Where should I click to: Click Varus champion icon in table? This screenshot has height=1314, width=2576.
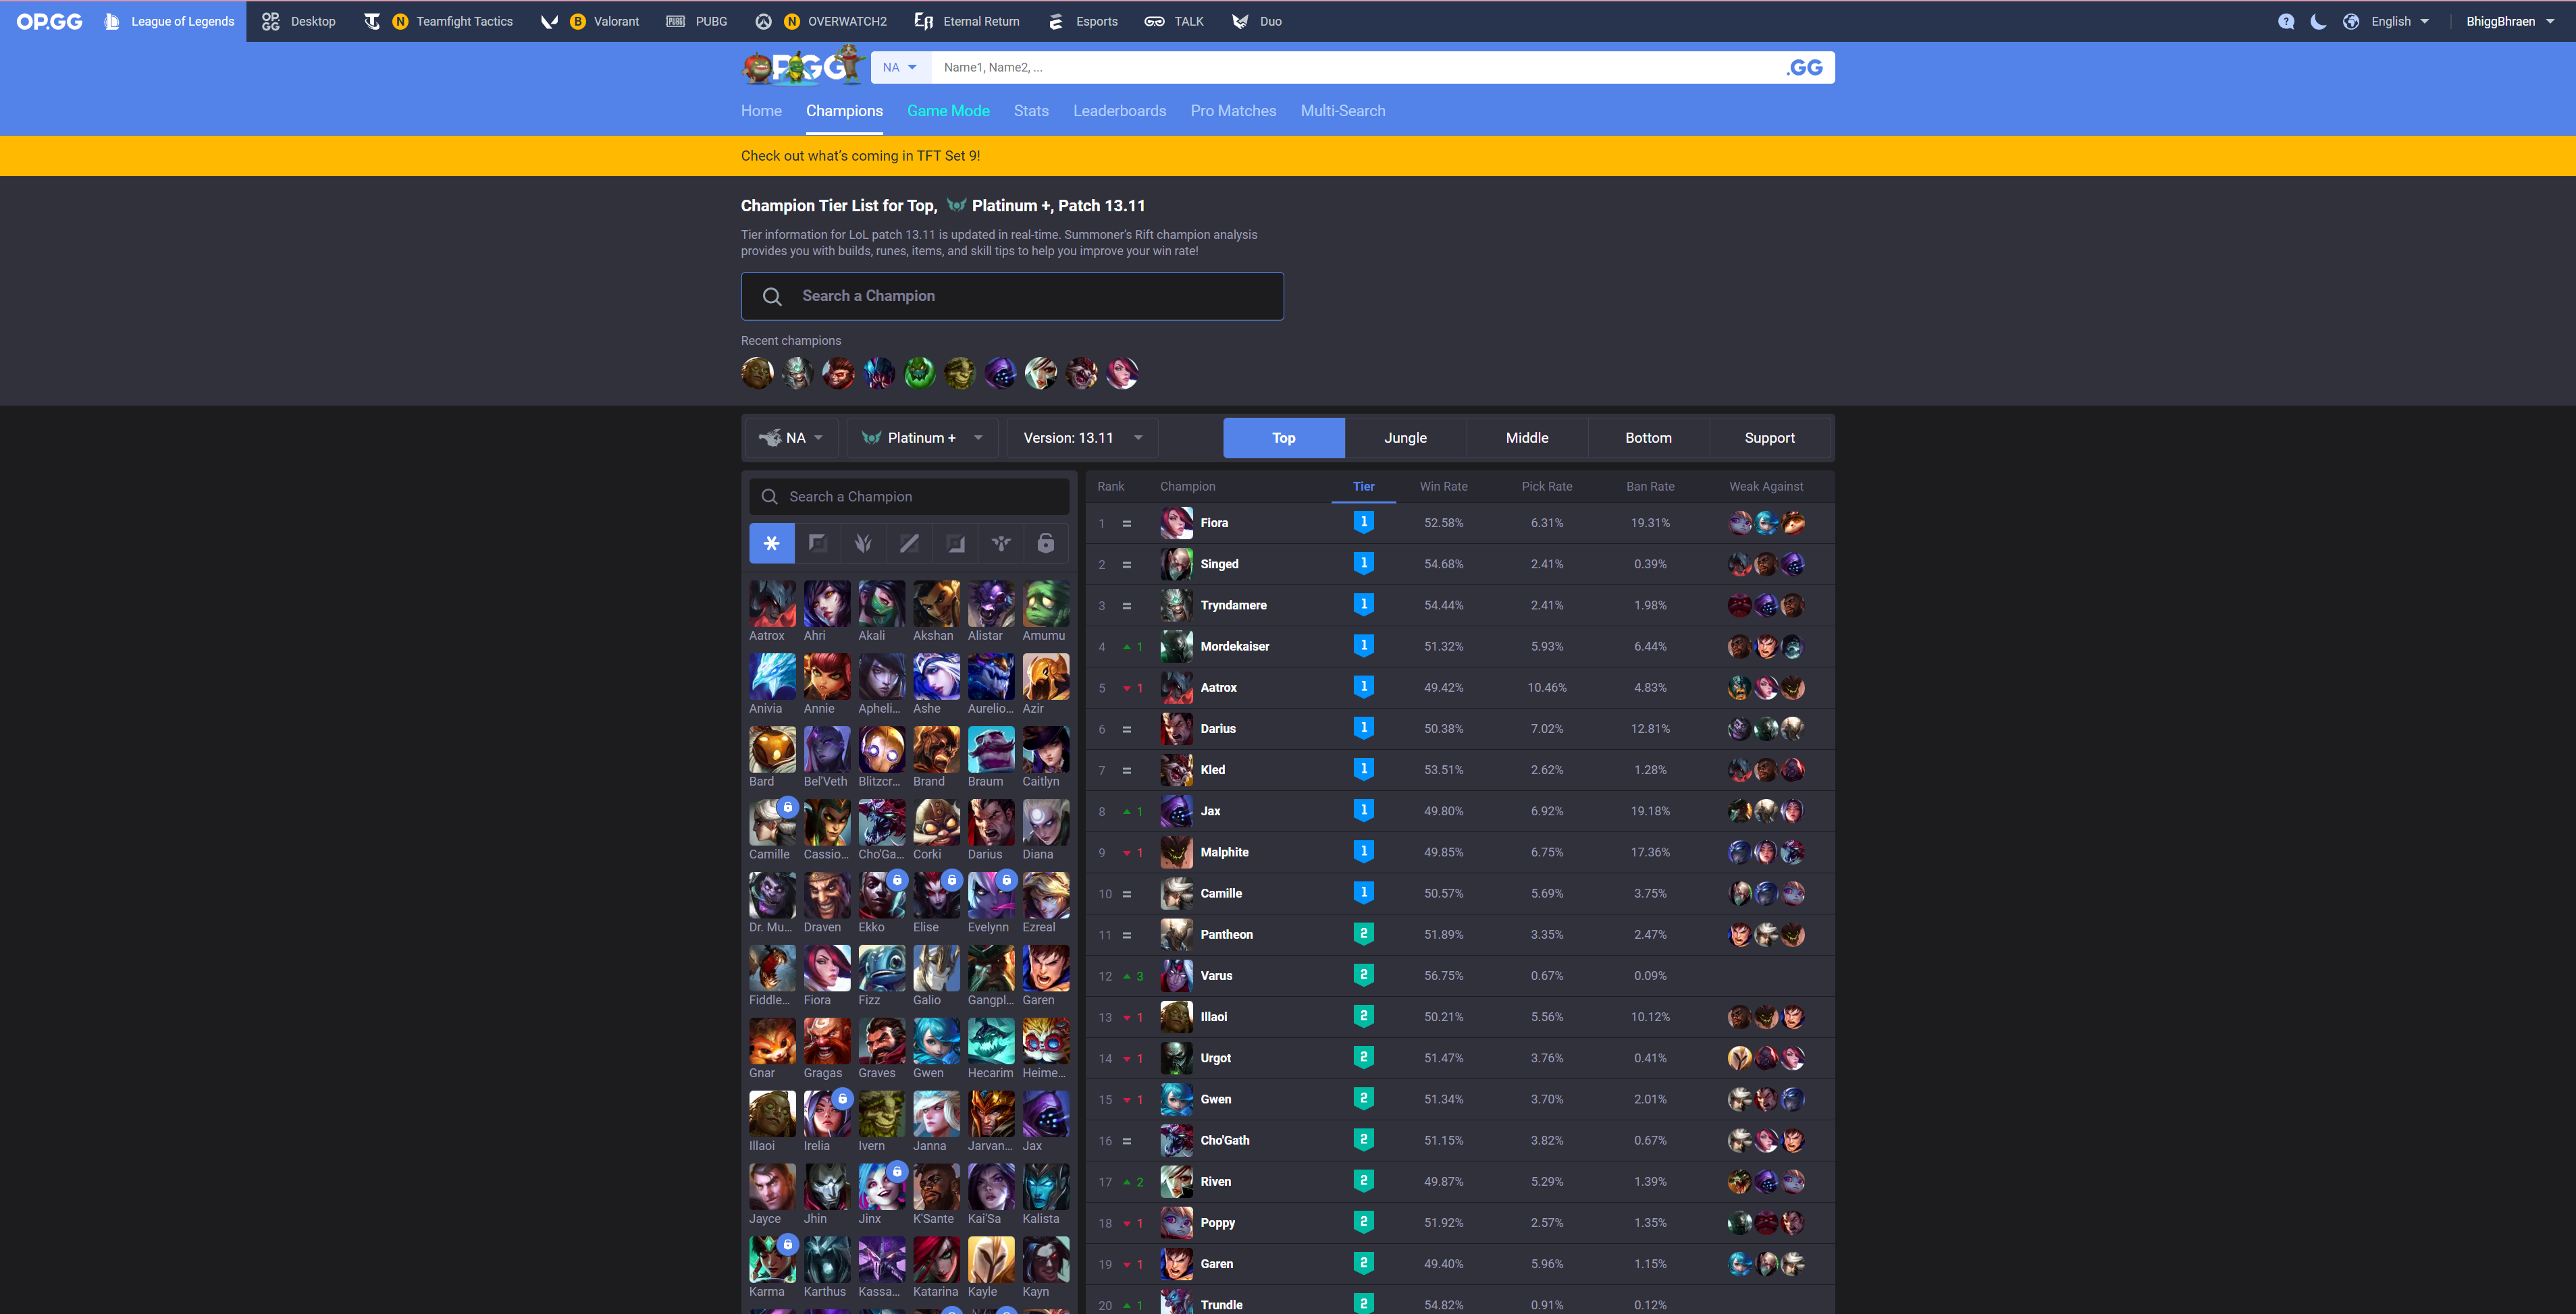click(1176, 975)
